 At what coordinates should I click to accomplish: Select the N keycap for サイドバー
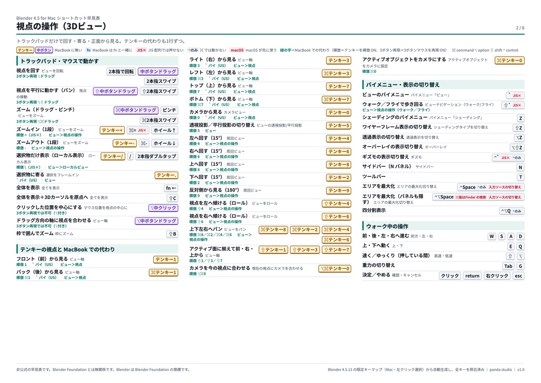[x=520, y=167]
